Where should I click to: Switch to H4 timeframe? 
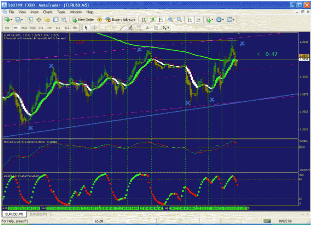coord(49,28)
